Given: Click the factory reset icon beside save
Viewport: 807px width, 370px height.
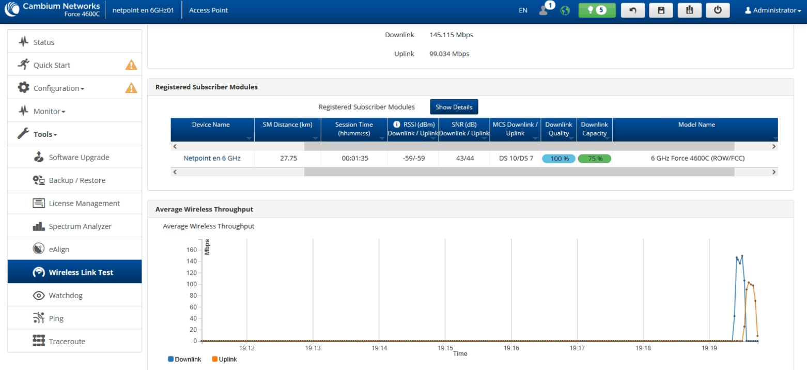Looking at the screenshot, I should 689,10.
